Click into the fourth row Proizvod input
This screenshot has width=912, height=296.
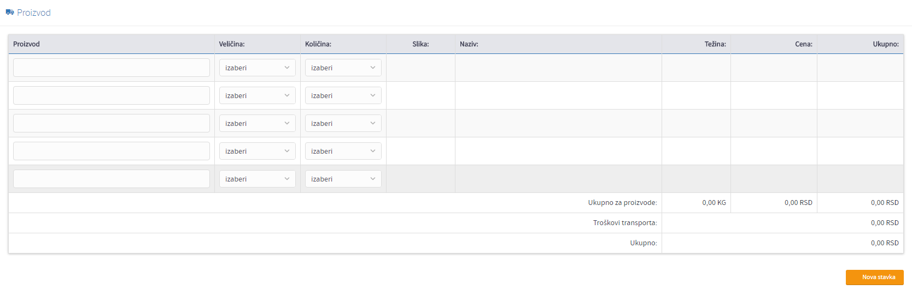[x=112, y=151]
